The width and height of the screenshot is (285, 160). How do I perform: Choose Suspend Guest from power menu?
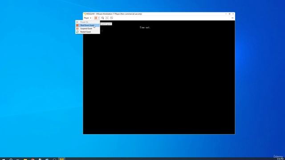[88, 28]
